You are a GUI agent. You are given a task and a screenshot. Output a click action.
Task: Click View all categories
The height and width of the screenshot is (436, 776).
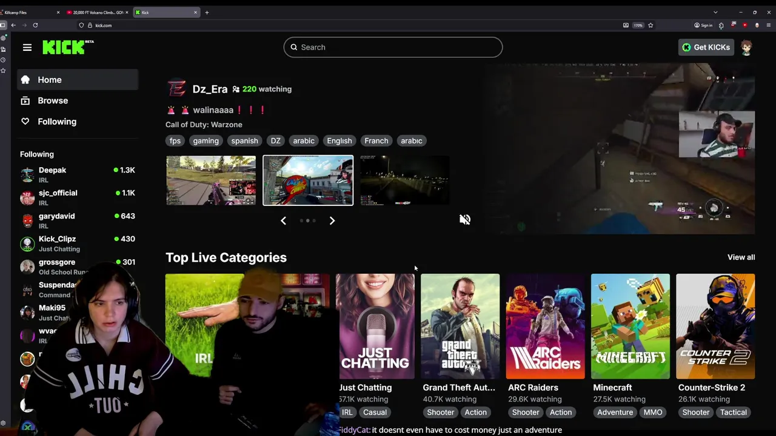pos(741,257)
